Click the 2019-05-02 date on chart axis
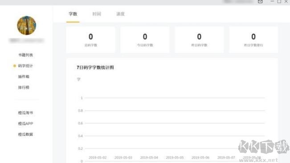Screen dimensions: 290x163 98,158
